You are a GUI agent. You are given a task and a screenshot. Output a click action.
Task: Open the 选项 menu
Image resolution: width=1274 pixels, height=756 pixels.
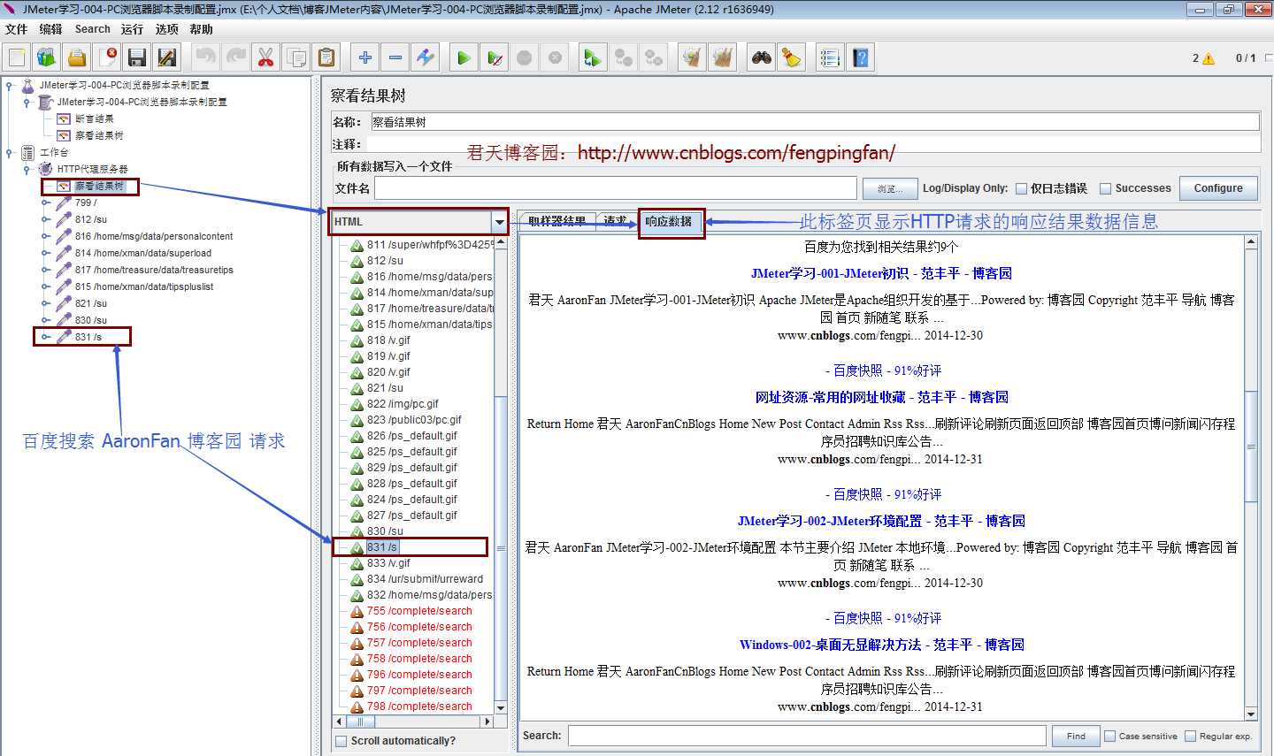coord(167,29)
